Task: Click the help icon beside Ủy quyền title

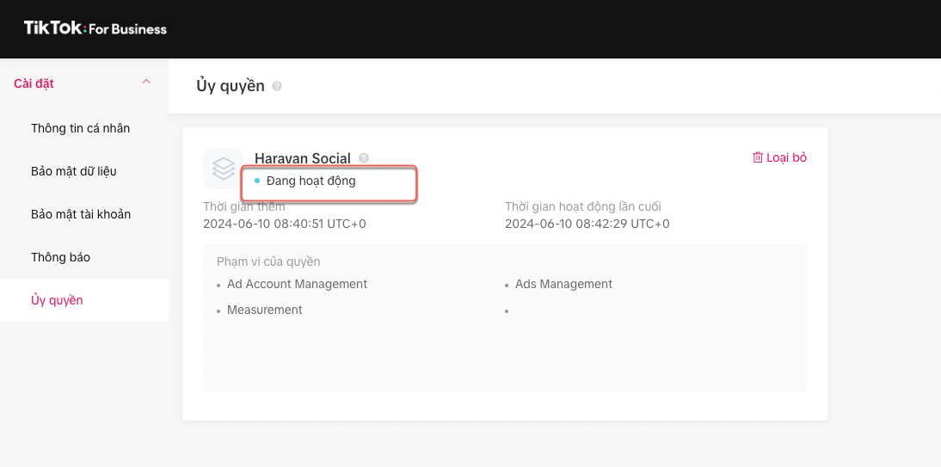Action: 277,87
